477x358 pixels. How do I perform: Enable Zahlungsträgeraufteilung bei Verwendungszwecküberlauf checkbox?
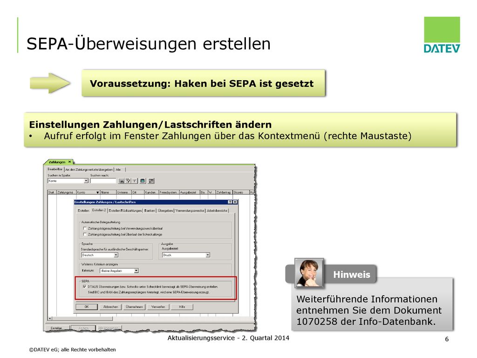[85, 228]
